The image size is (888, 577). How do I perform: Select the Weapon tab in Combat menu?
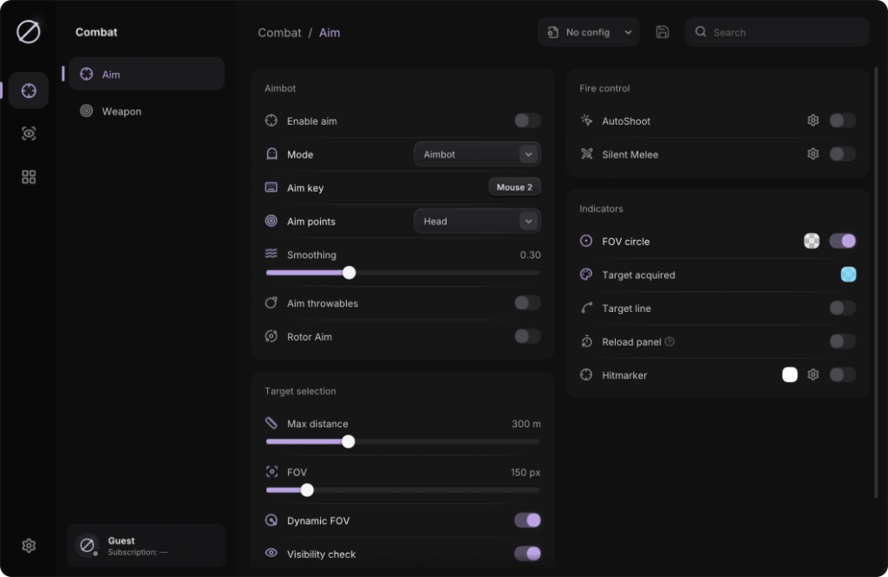(x=147, y=111)
